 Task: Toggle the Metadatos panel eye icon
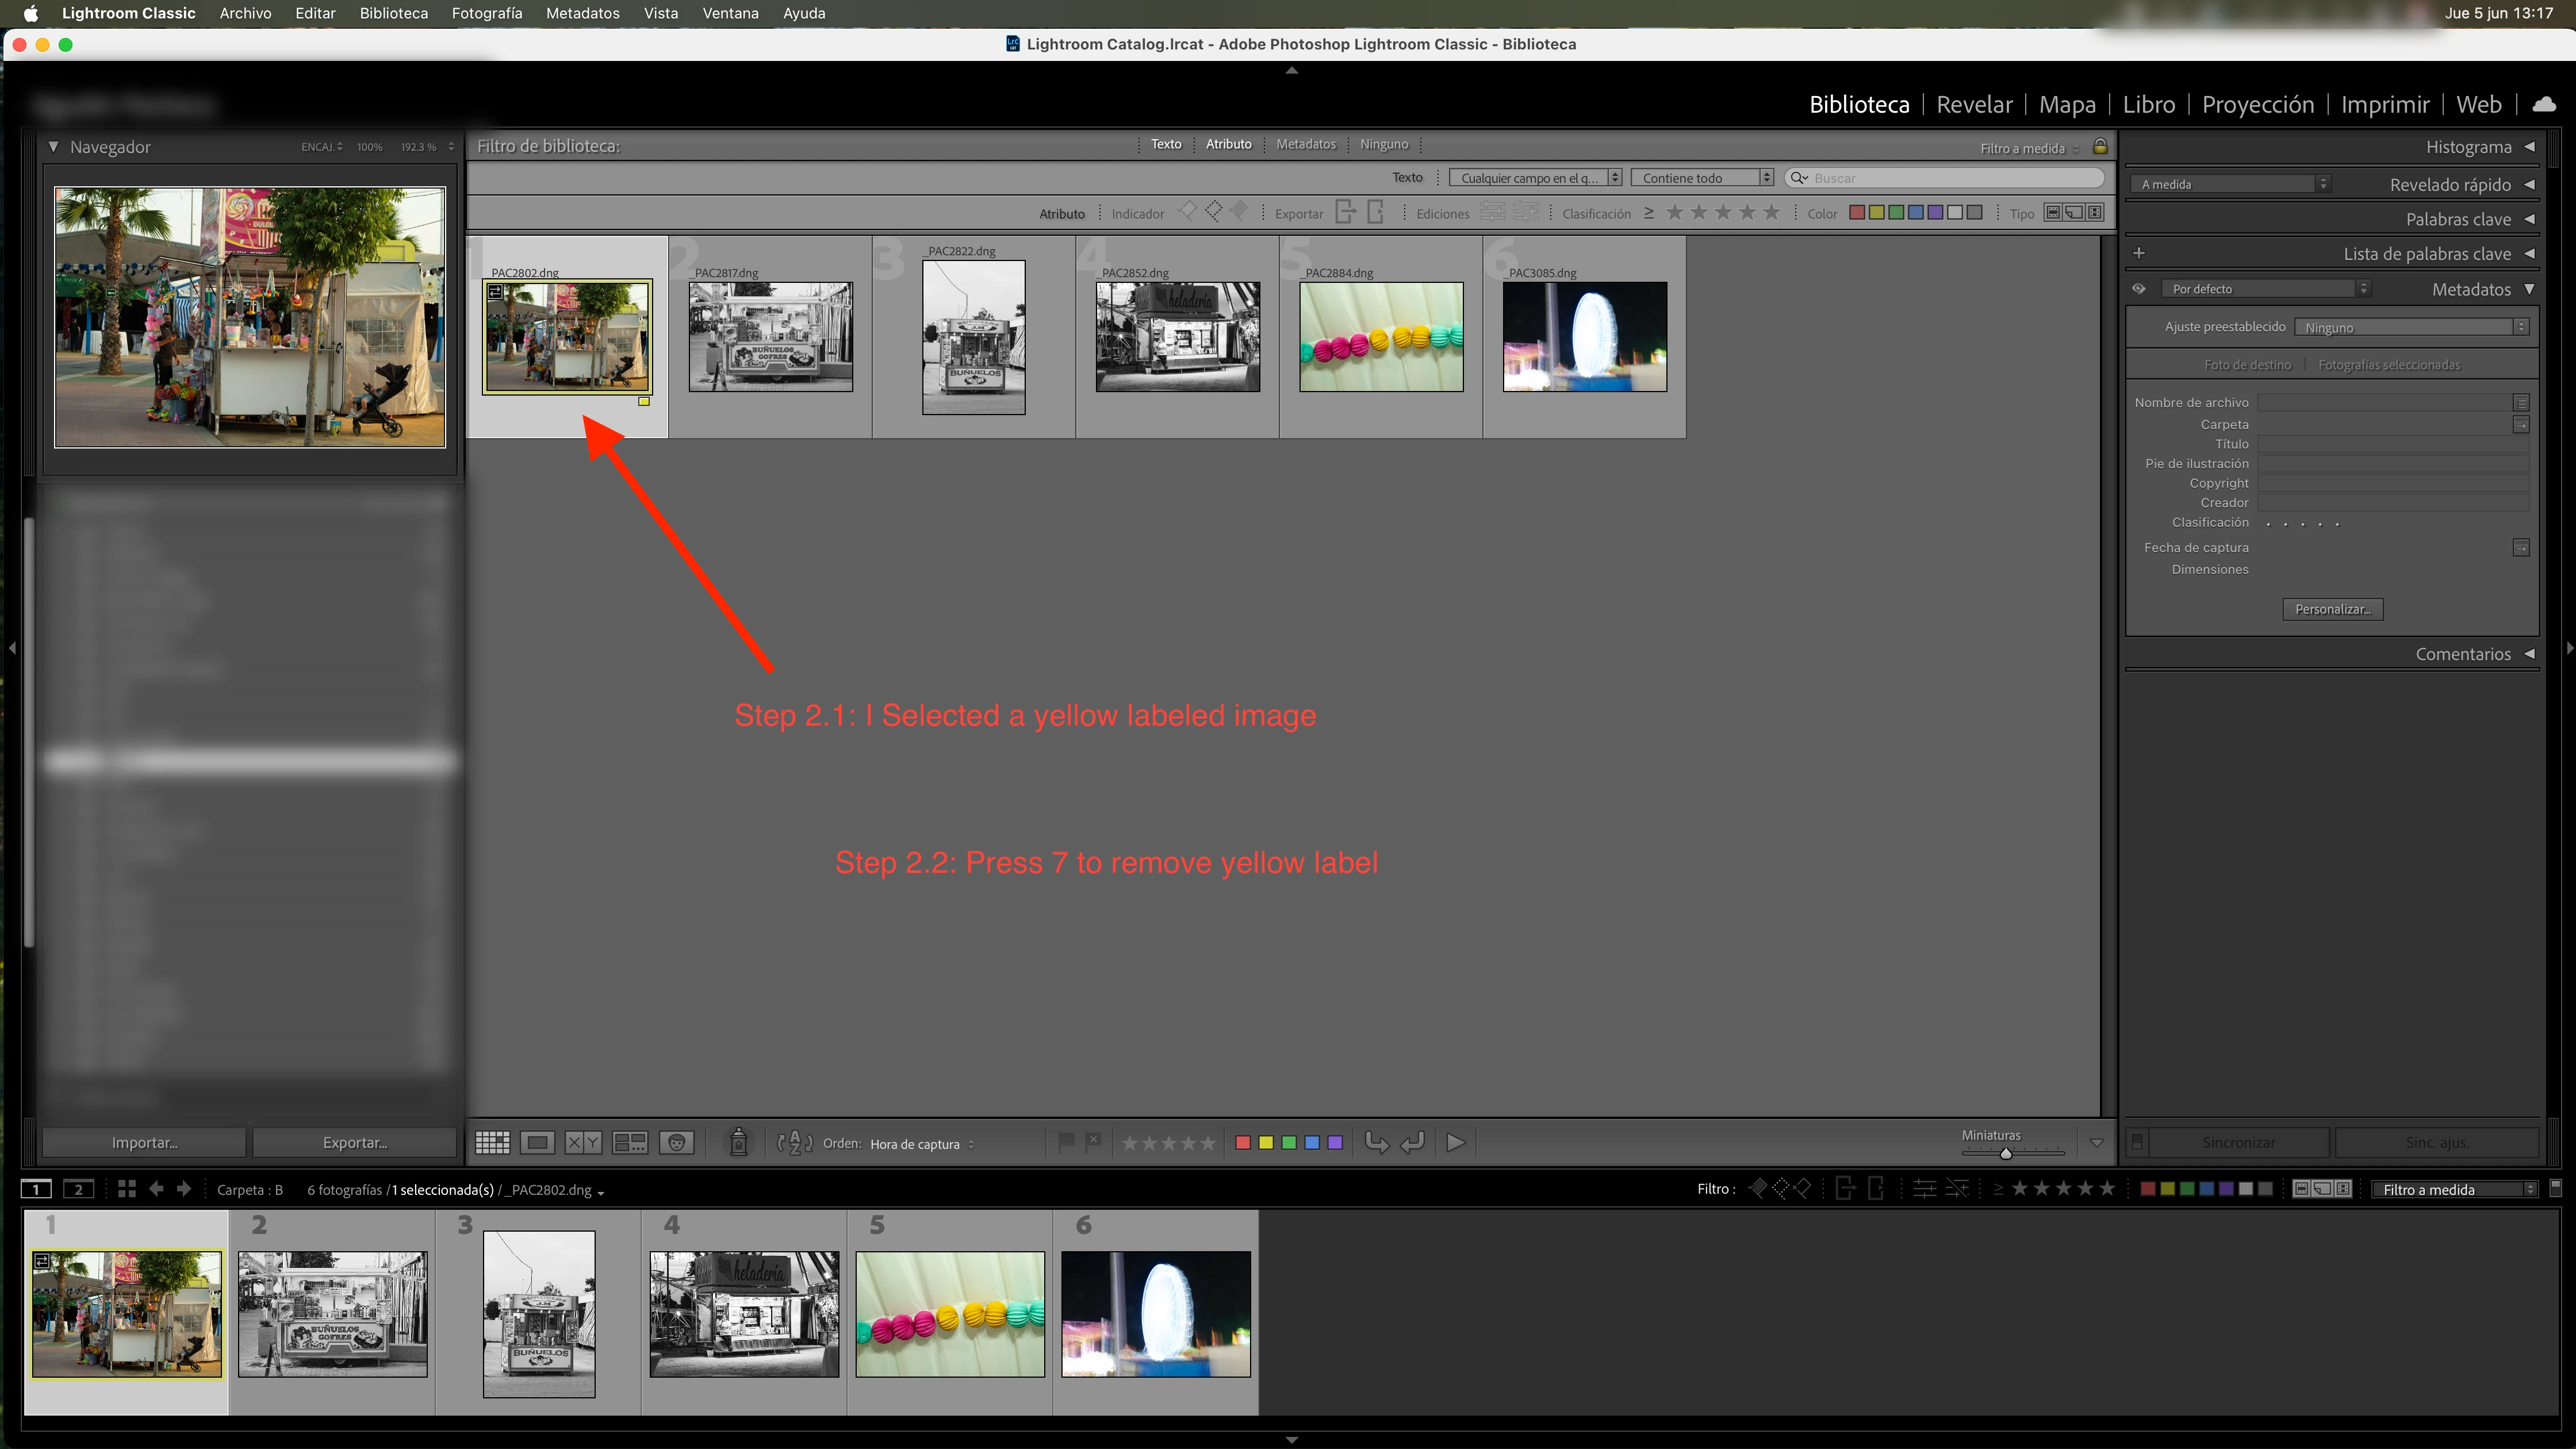[x=2139, y=289]
